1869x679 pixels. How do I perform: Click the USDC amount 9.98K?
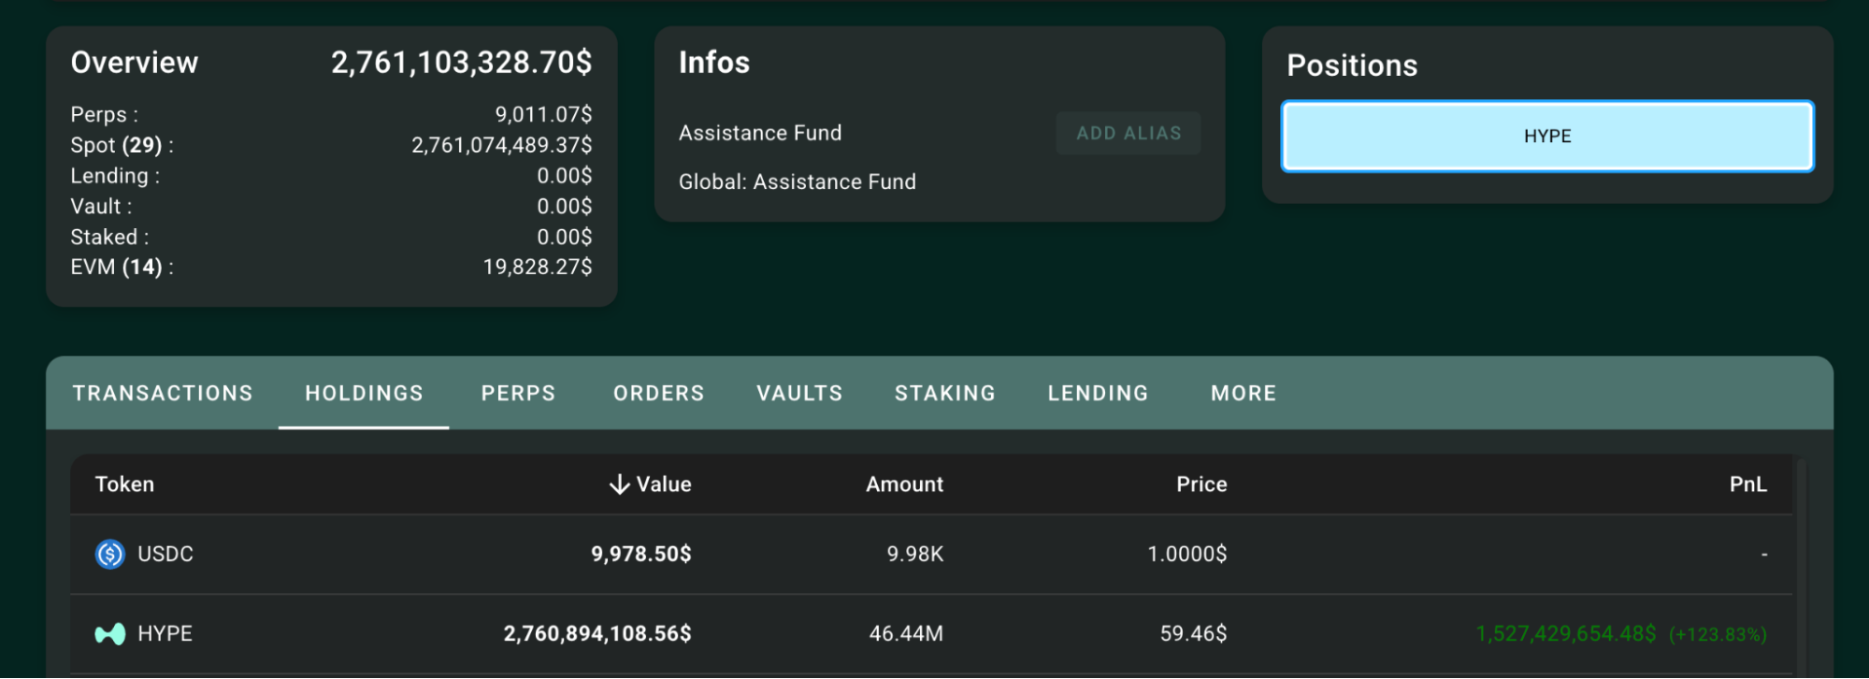(915, 555)
